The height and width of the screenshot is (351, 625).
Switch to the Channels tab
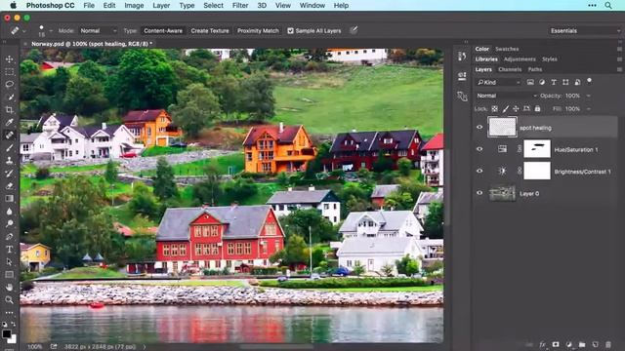[x=510, y=69]
